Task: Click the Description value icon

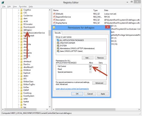Action: pyautogui.click(x=54, y=20)
